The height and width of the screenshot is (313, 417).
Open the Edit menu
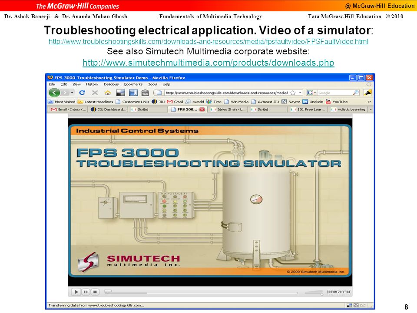(x=63, y=84)
